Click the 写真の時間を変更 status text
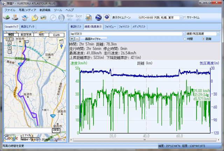 (13, 146)
